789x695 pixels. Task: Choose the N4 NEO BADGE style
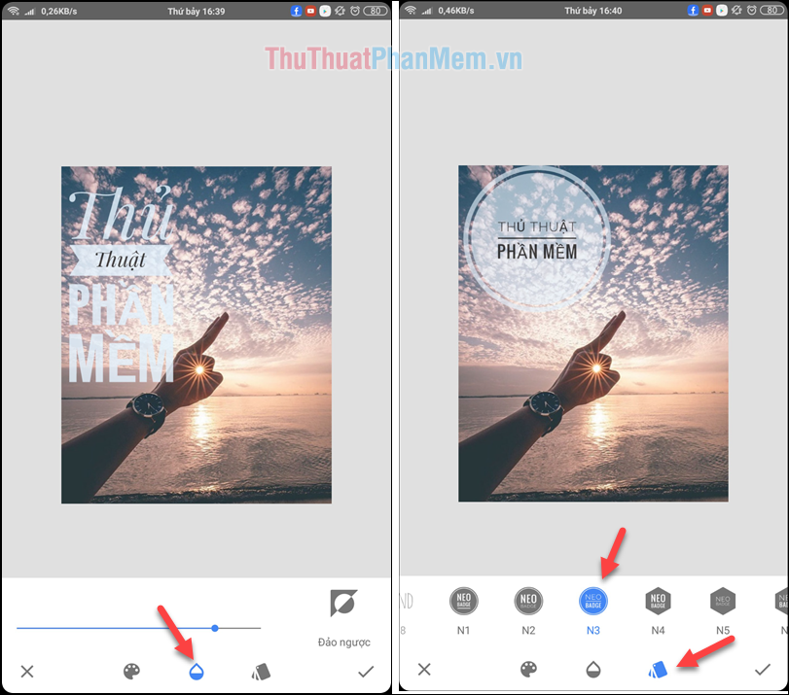(658, 600)
